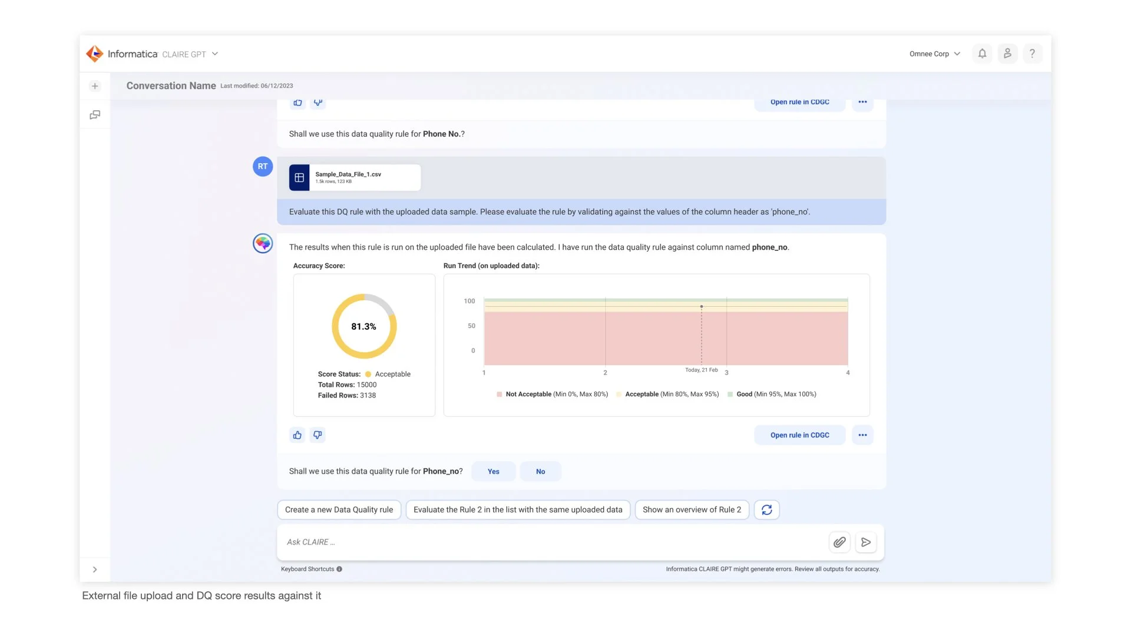Answer No to use rule for Phone_no
This screenshot has height=636, width=1131.
coord(540,472)
